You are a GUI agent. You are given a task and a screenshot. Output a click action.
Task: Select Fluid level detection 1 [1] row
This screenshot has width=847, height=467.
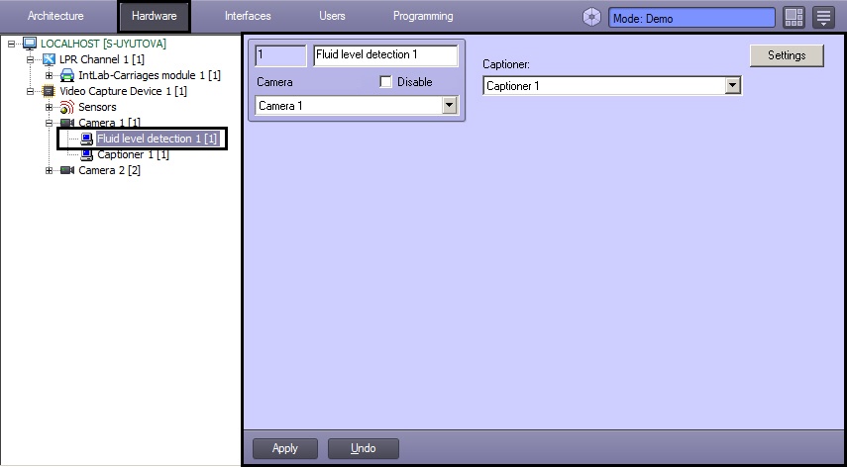[158, 139]
